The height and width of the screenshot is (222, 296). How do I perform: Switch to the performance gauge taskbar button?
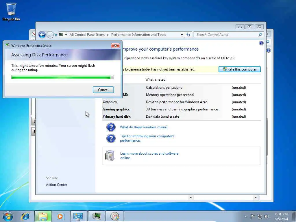pos(115,216)
